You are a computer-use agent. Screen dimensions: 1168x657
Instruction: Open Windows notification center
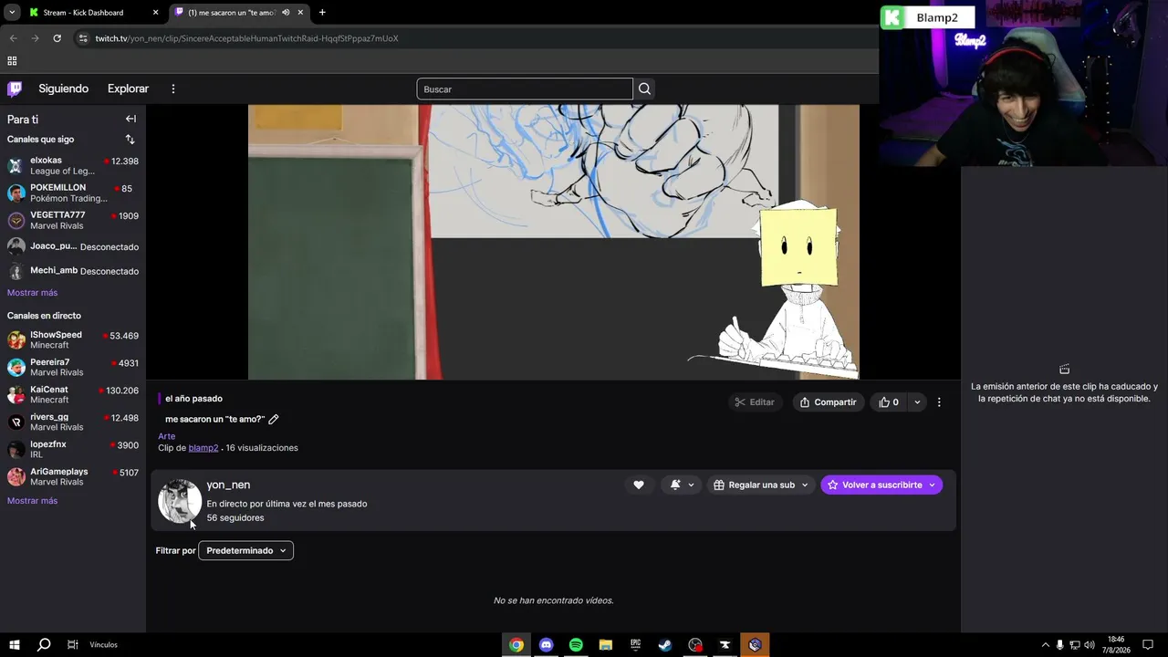(1149, 645)
